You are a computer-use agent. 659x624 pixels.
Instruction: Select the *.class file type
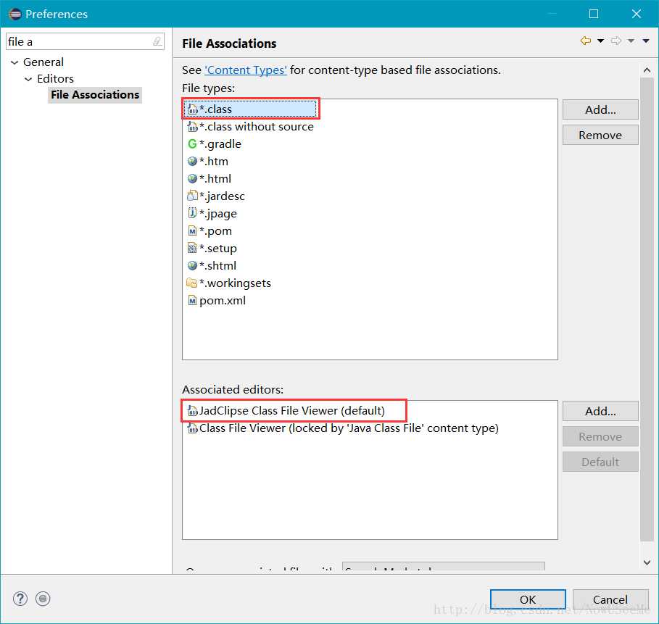pos(250,109)
